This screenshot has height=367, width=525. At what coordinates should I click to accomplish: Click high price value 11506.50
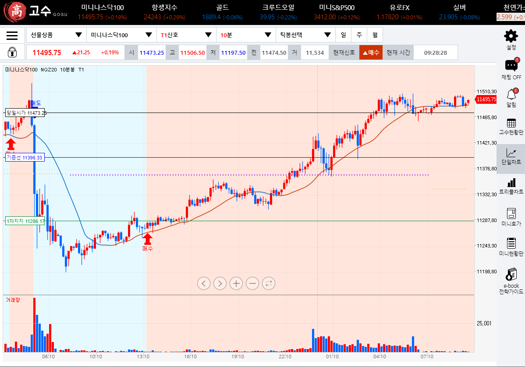(x=192, y=53)
